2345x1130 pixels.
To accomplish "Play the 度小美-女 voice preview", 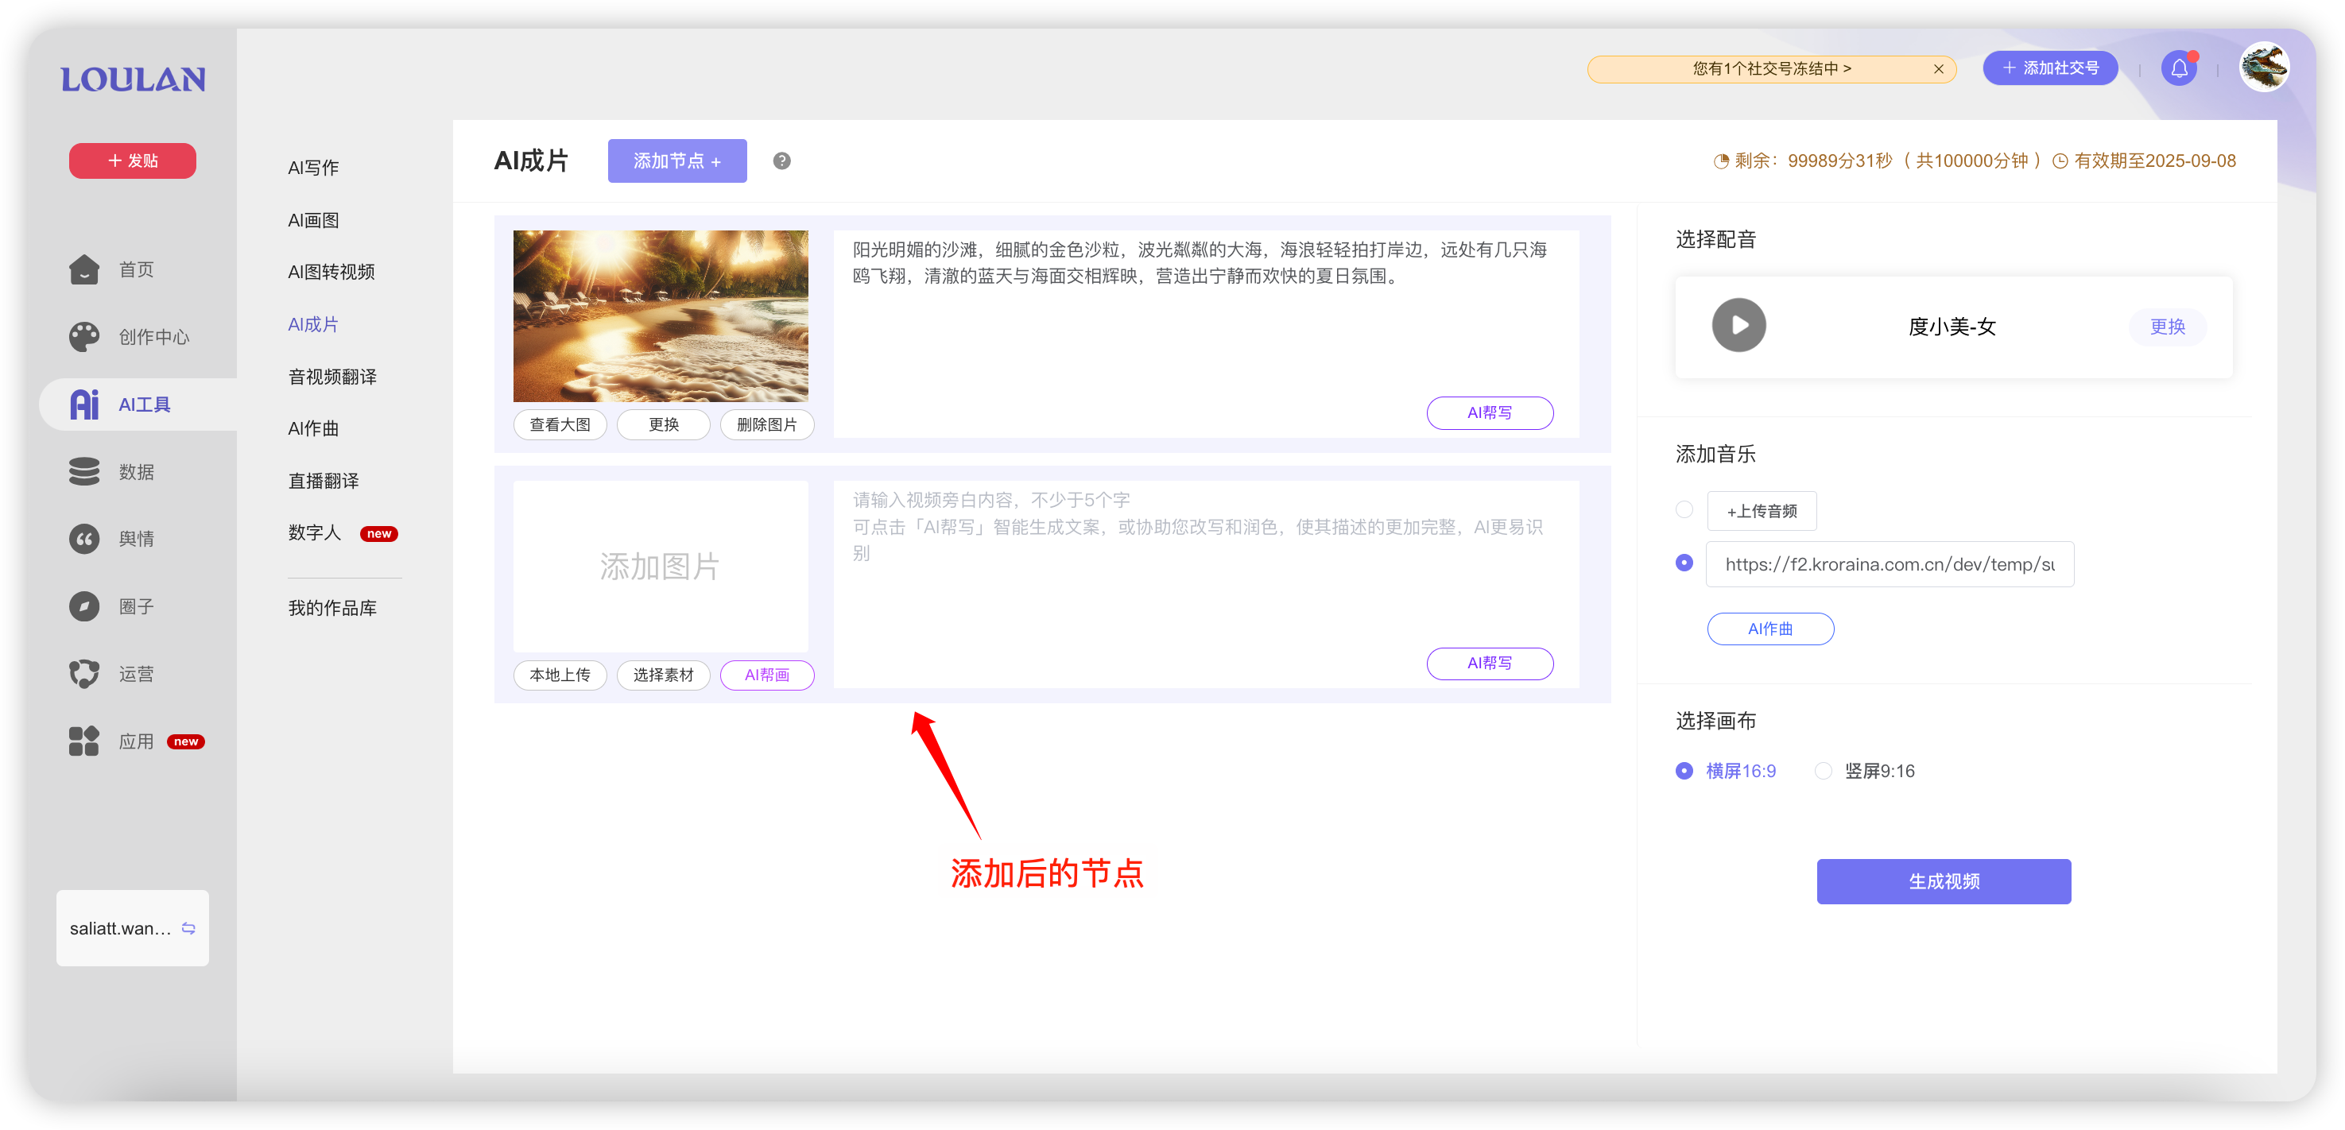I will coord(1738,326).
